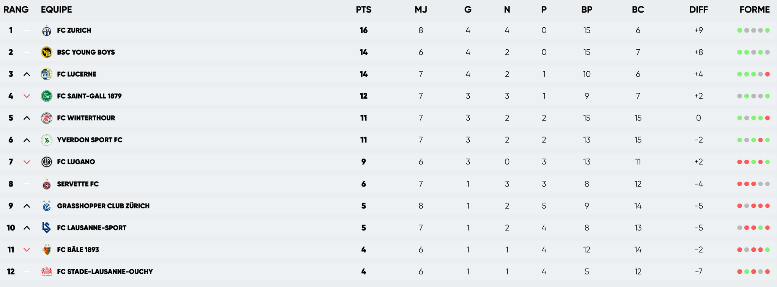The height and width of the screenshot is (287, 777).
Task: Open the FC Stade-Lausanne-Ouchy team name
Action: click(105, 271)
